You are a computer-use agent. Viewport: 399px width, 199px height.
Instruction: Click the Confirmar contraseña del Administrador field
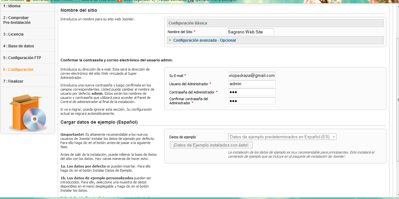pyautogui.click(x=252, y=101)
